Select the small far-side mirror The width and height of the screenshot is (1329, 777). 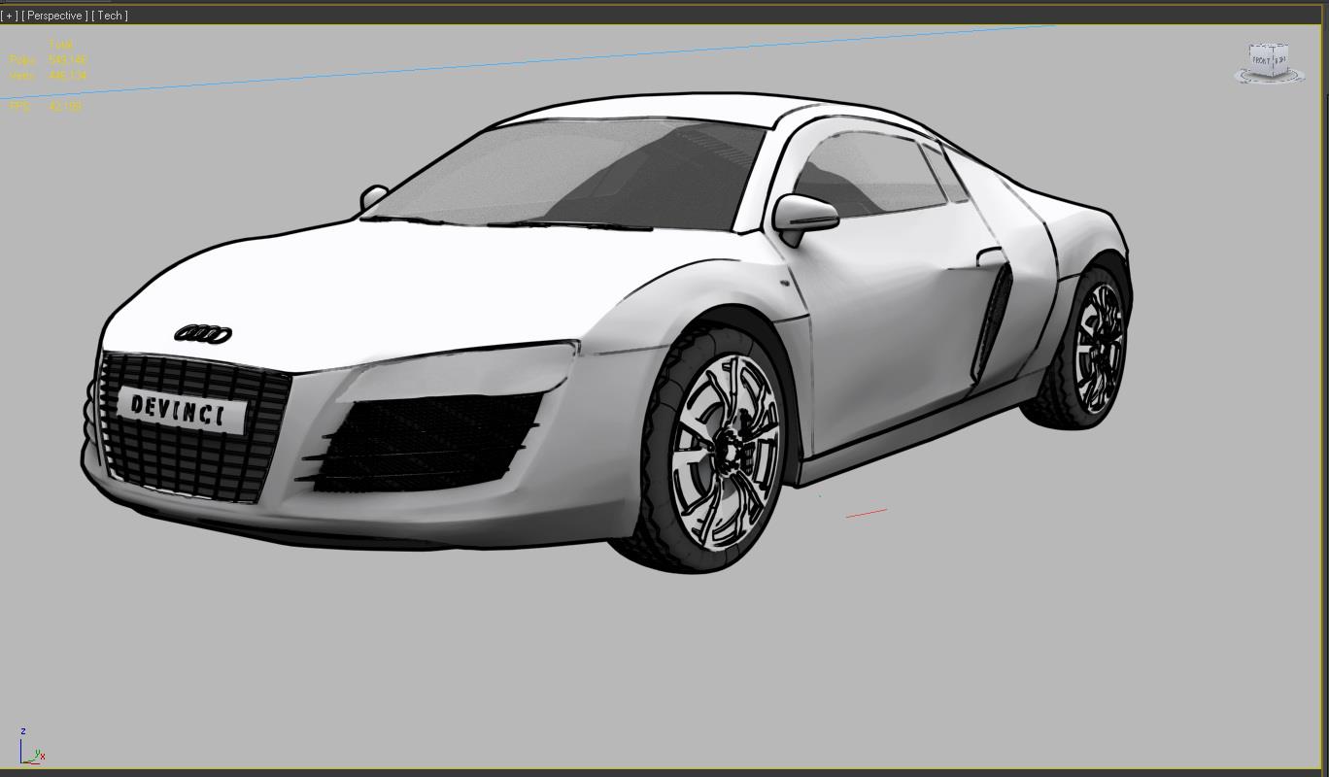pyautogui.click(x=373, y=197)
